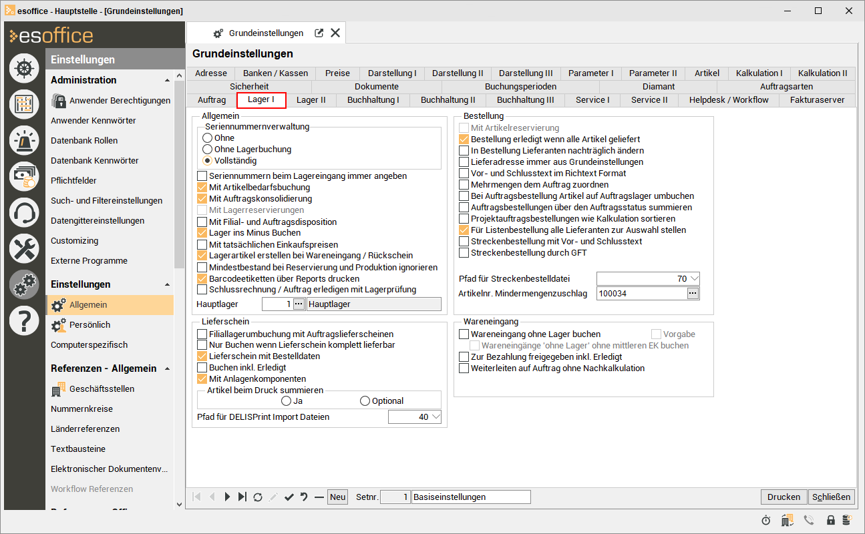Image resolution: width=865 pixels, height=534 pixels.
Task: Close the Grundeinstellungen tab
Action: [x=335, y=33]
